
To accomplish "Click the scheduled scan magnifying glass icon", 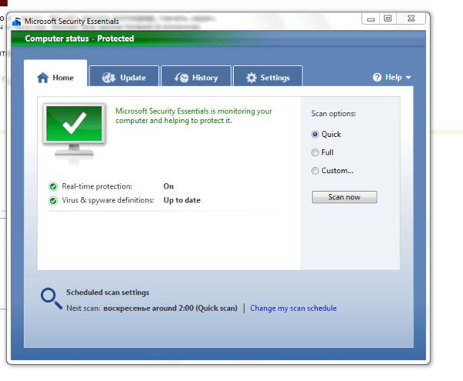I will [52, 299].
